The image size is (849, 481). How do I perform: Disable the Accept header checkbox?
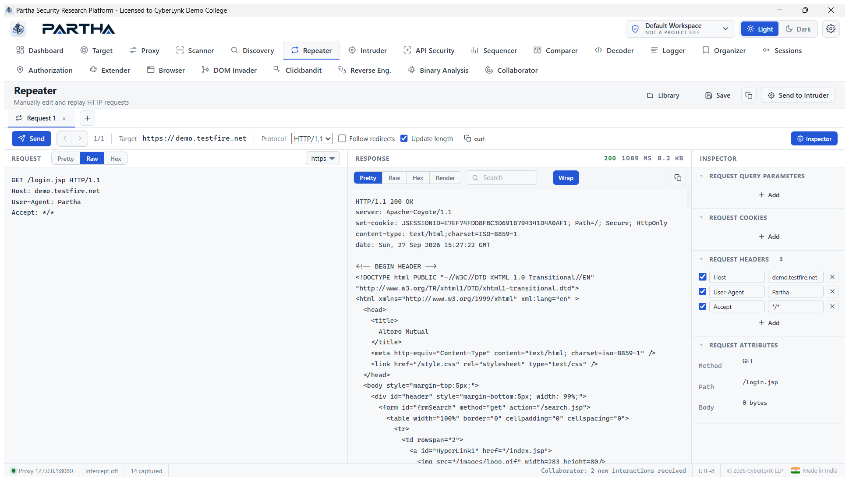702,307
